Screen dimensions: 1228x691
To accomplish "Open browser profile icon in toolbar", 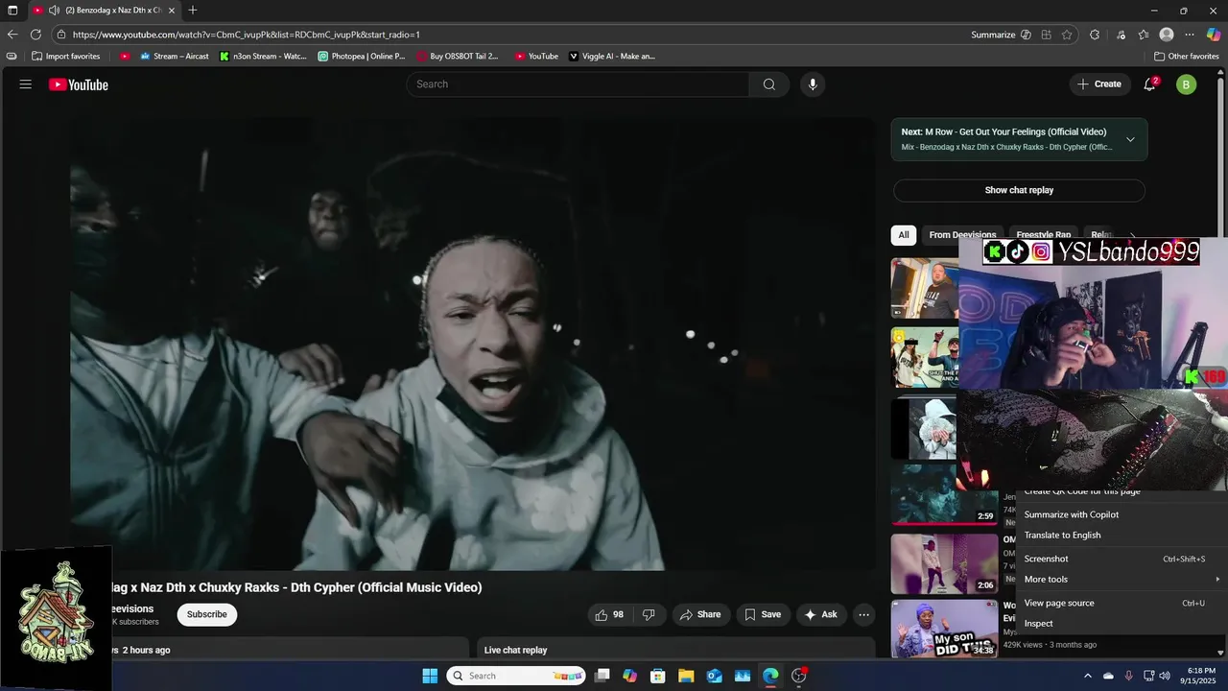I will click(1167, 35).
